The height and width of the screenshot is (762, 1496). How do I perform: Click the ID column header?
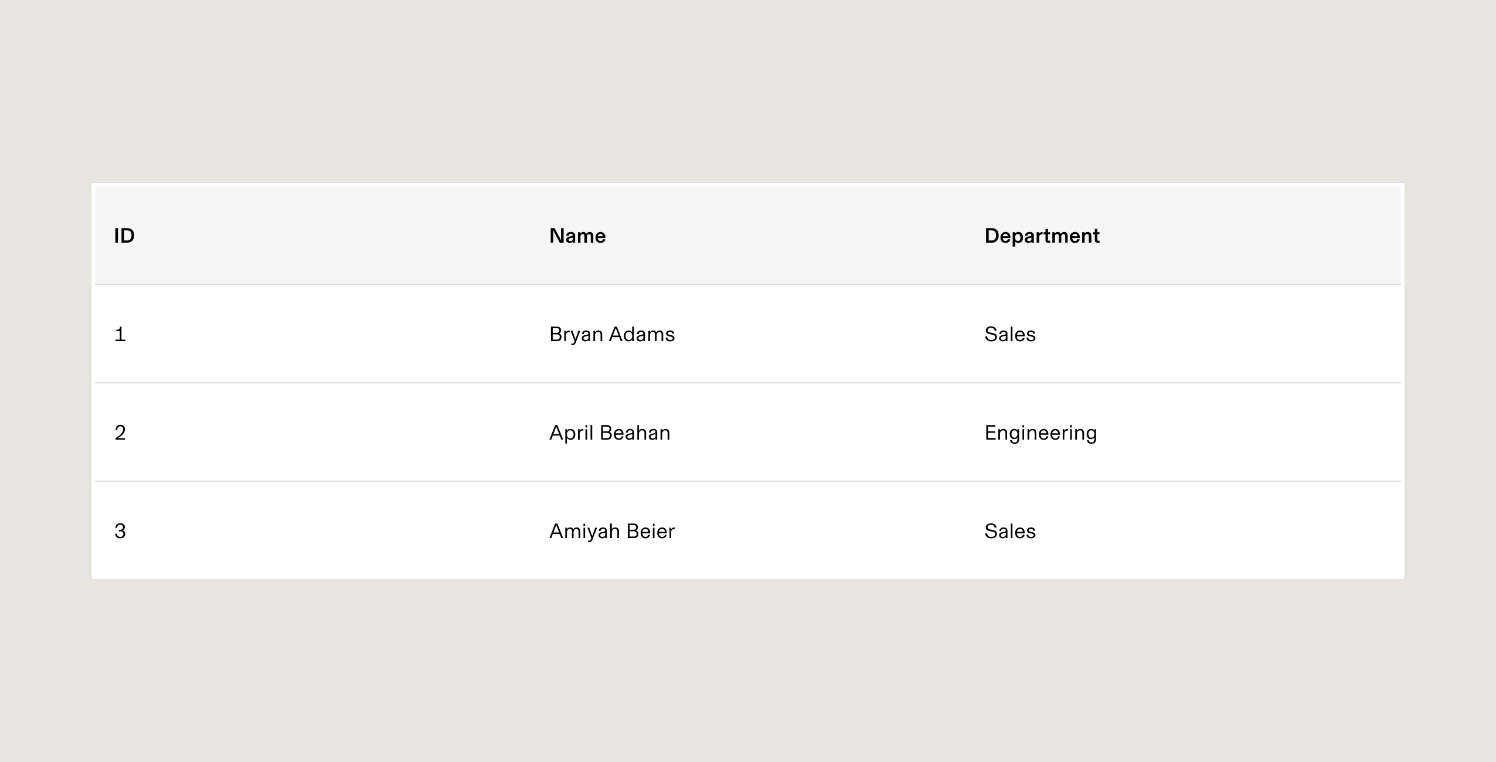pos(312,236)
